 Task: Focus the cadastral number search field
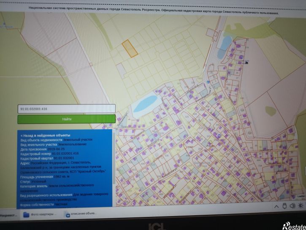tap(67, 109)
